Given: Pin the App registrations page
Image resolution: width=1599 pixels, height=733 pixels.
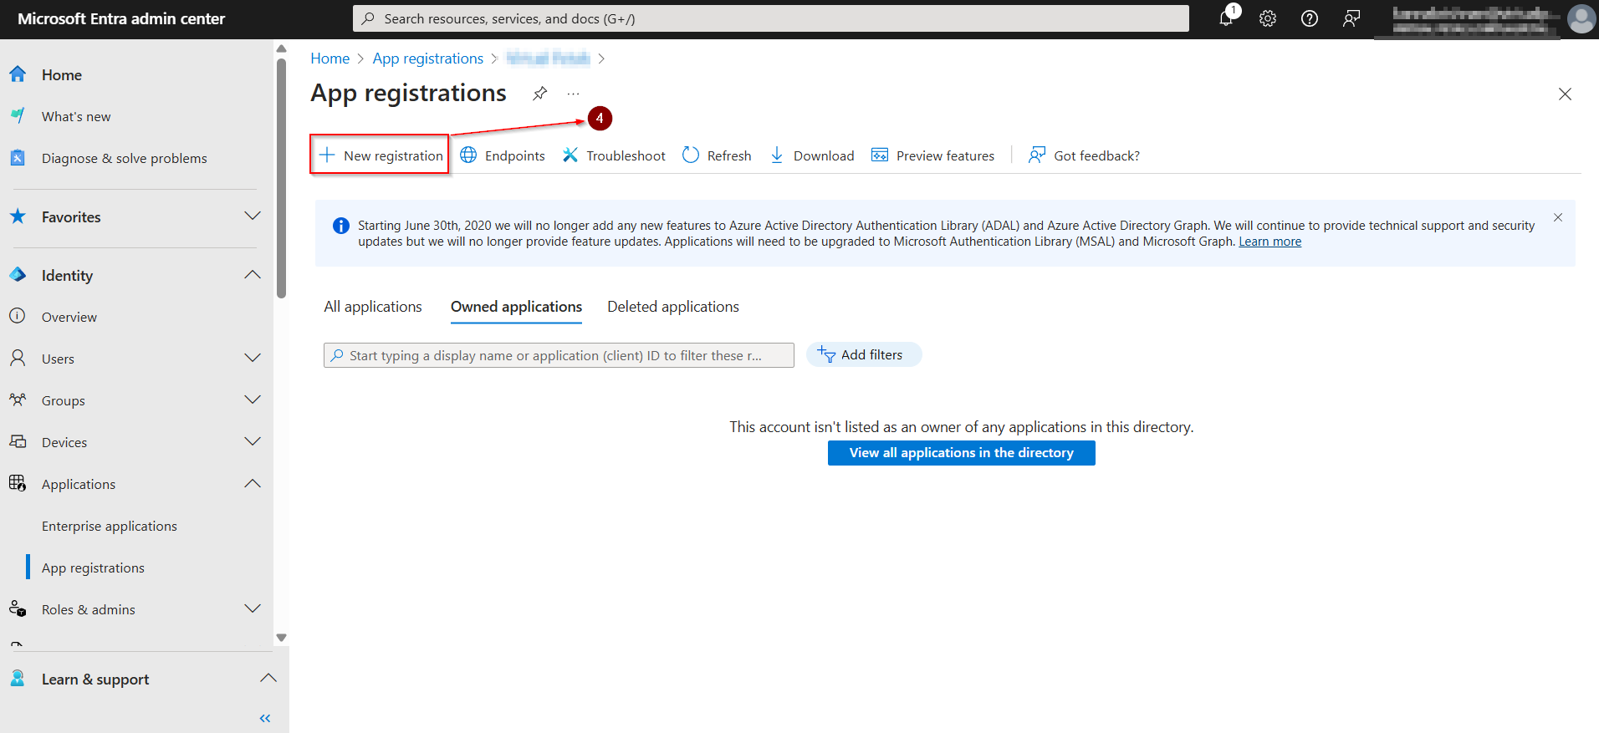Looking at the screenshot, I should pos(540,94).
